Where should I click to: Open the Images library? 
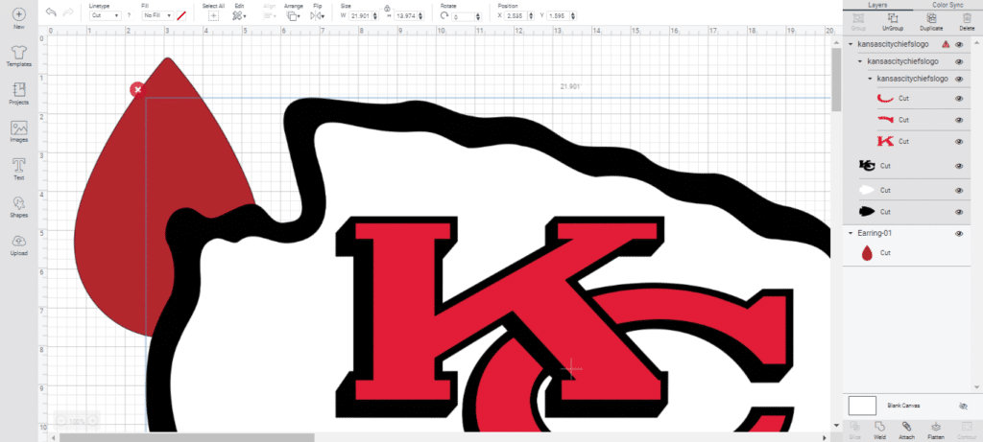pyautogui.click(x=19, y=131)
